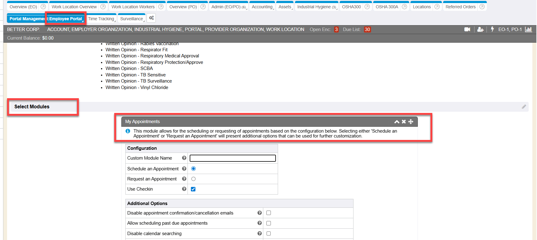
Task: Open the bar chart icon in header
Action: pyautogui.click(x=529, y=29)
